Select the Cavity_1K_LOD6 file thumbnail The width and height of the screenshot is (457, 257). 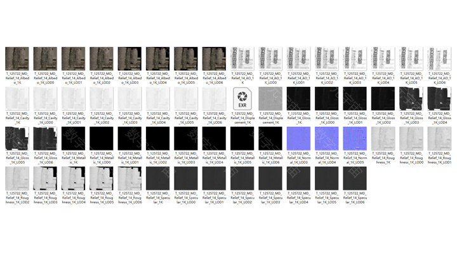click(214, 98)
